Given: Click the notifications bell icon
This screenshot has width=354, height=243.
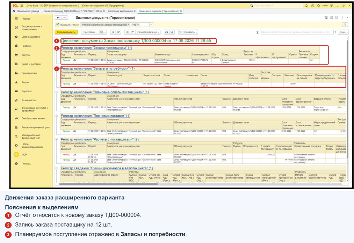Looking at the screenshot, I should point(306,6).
